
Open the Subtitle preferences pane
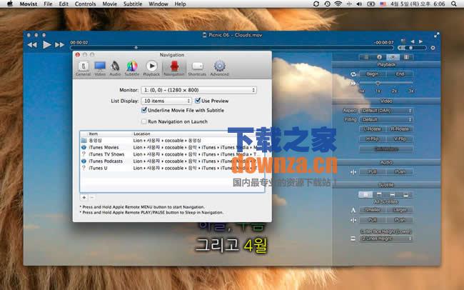(131, 69)
